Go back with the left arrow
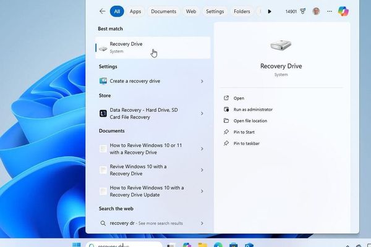 [103, 11]
